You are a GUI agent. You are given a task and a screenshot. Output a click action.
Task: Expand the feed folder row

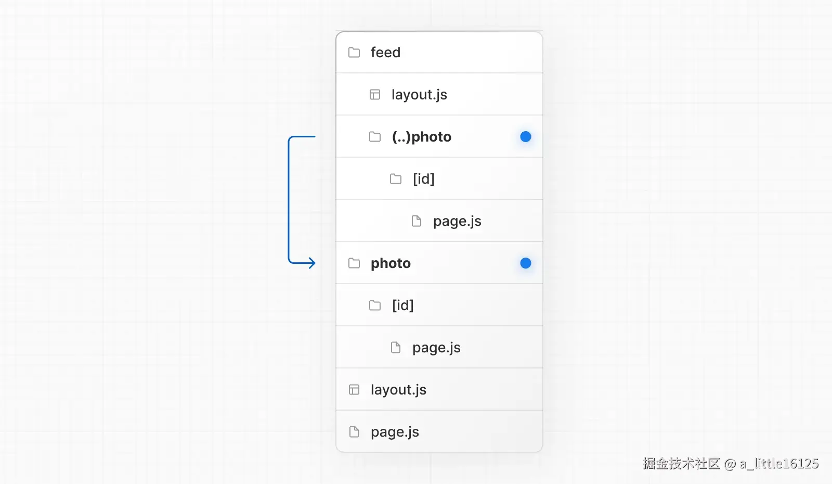(x=385, y=53)
